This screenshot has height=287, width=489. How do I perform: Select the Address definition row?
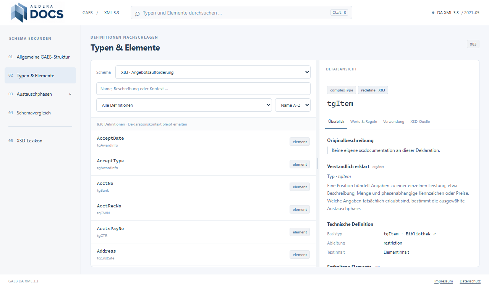[203, 254]
